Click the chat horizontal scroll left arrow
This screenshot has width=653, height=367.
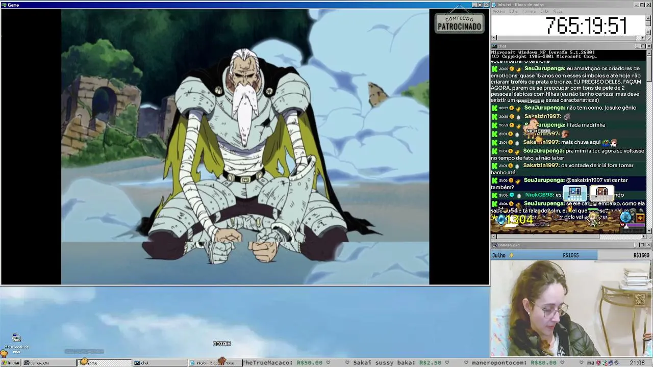point(494,237)
